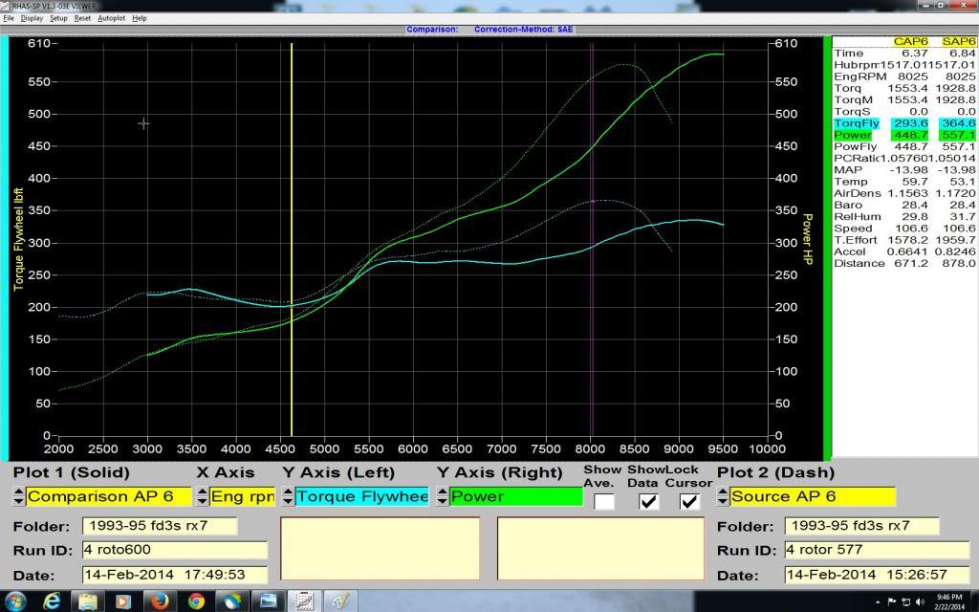Viewport: 979px width, 612px height.
Task: Launch Google Chrome from the taskbar
Action: click(x=195, y=601)
